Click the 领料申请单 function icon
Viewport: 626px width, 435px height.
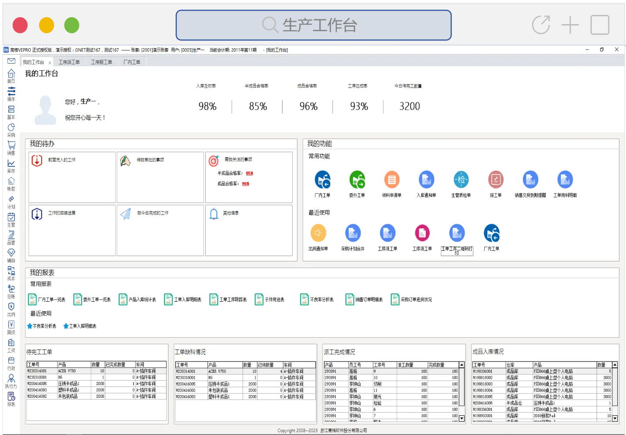click(x=391, y=180)
